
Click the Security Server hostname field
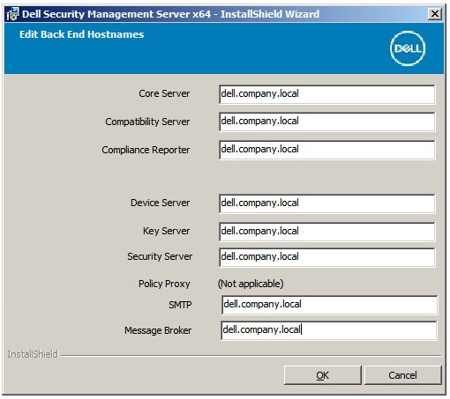[x=326, y=257]
